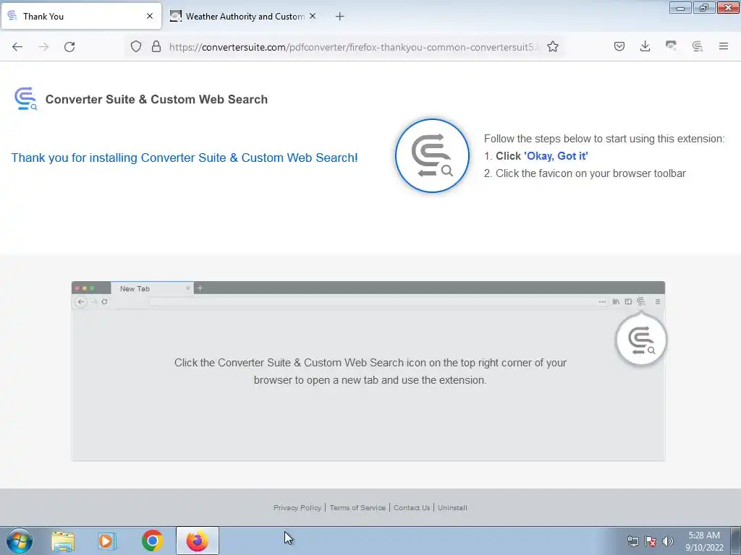Viewport: 741px width, 555px height.
Task: Close the Weather Authority tab
Action: click(313, 16)
